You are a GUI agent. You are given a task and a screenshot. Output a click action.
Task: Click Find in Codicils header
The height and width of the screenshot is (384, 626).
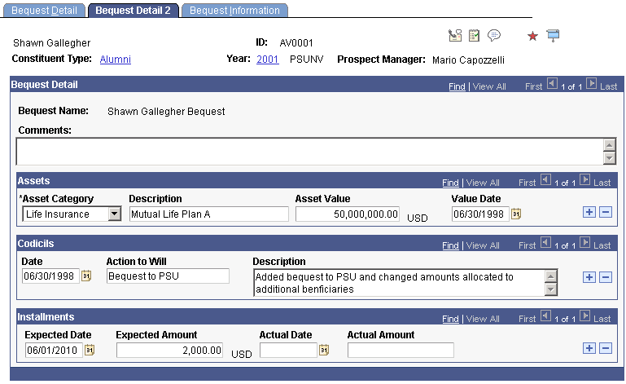coord(450,245)
